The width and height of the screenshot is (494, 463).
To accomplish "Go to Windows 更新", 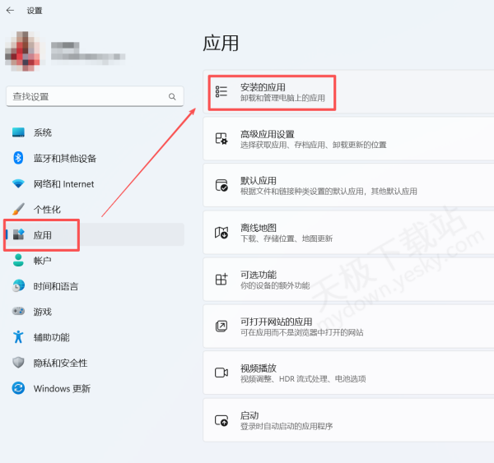I will click(62, 388).
